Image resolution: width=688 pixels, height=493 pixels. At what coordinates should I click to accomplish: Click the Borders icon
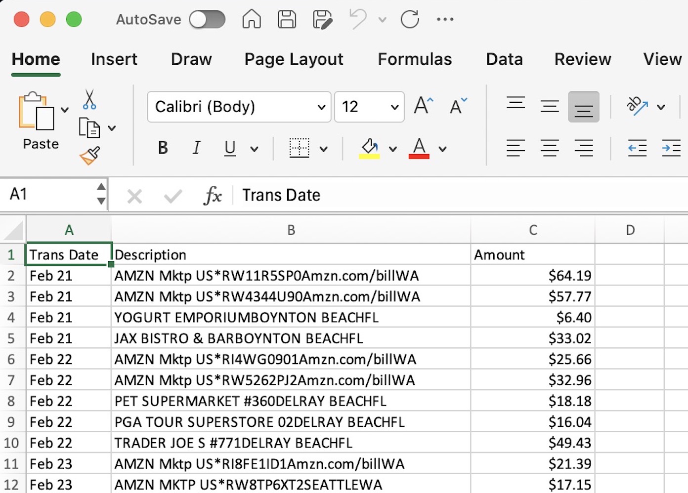pyautogui.click(x=299, y=148)
